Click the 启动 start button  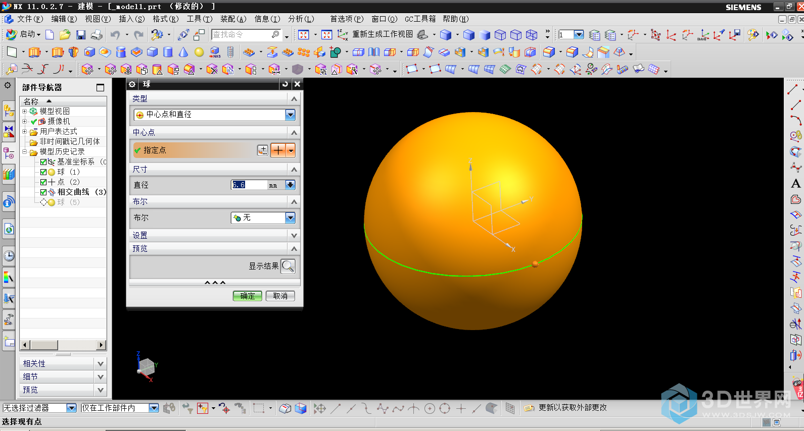[x=23, y=34]
